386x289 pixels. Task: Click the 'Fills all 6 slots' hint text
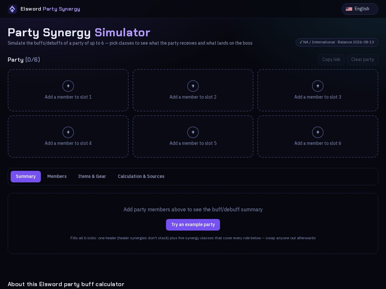tap(193, 238)
